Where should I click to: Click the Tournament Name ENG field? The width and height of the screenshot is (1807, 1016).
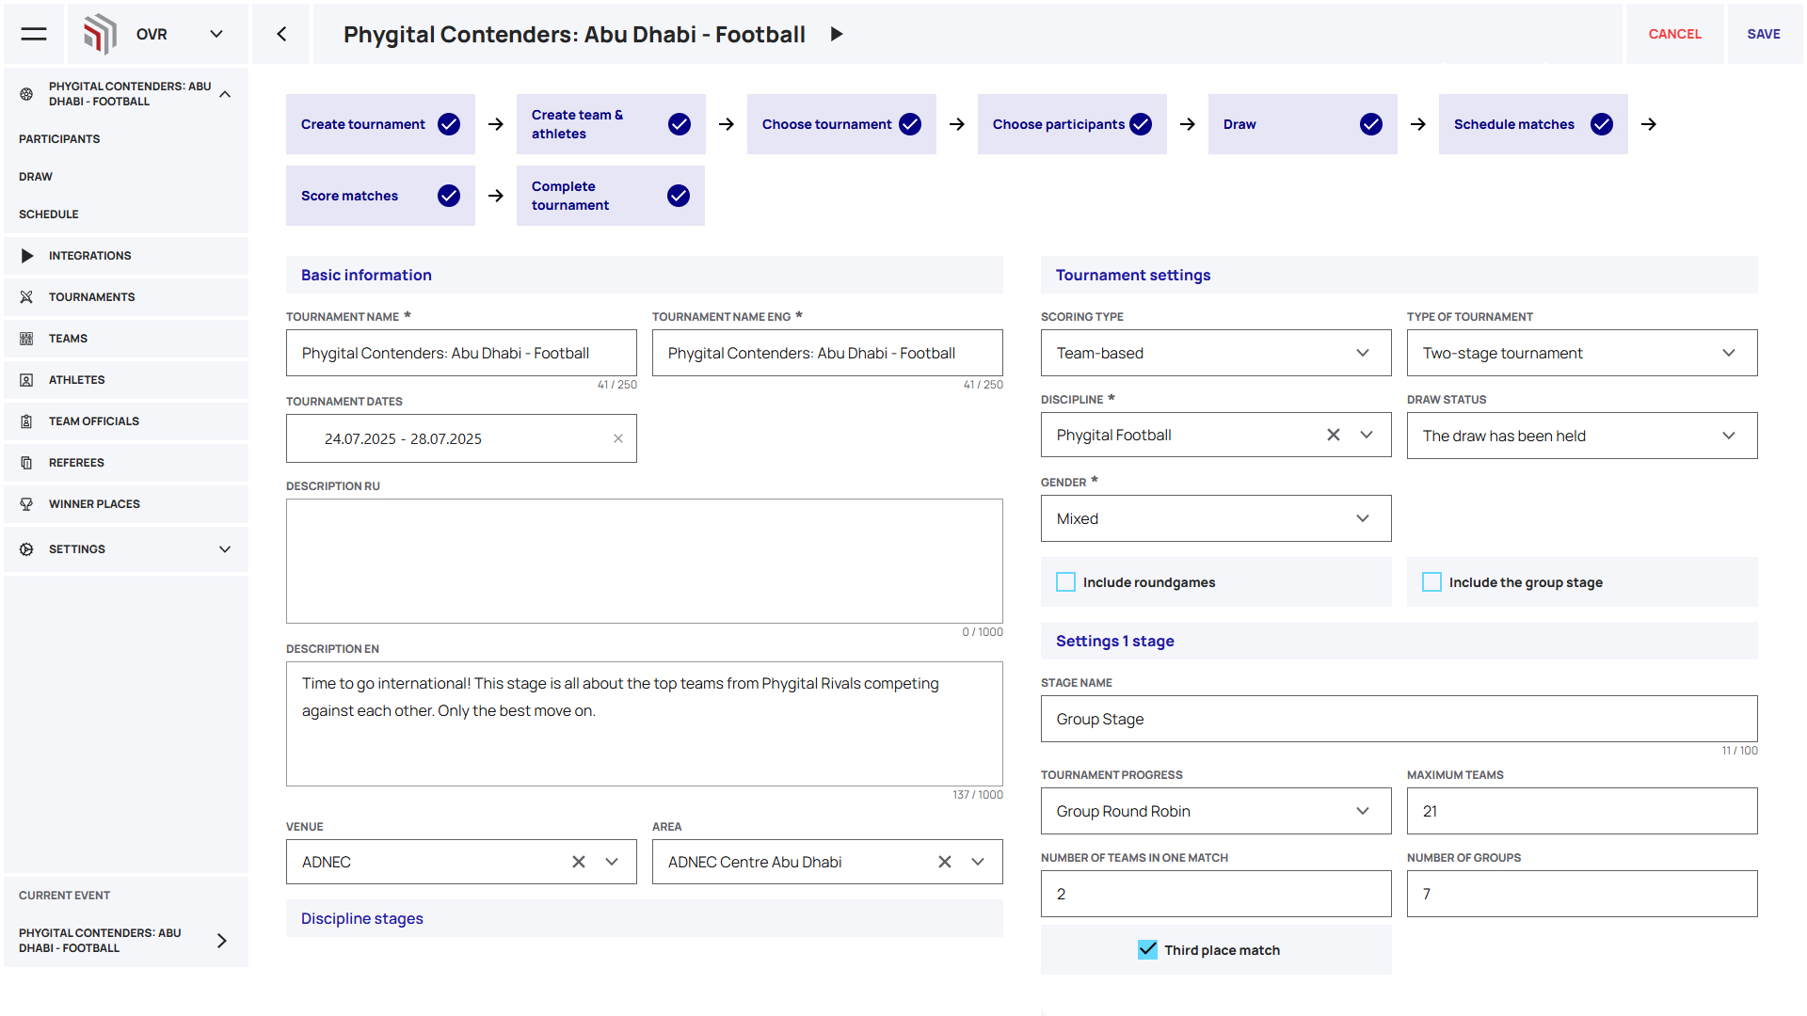pyautogui.click(x=827, y=353)
